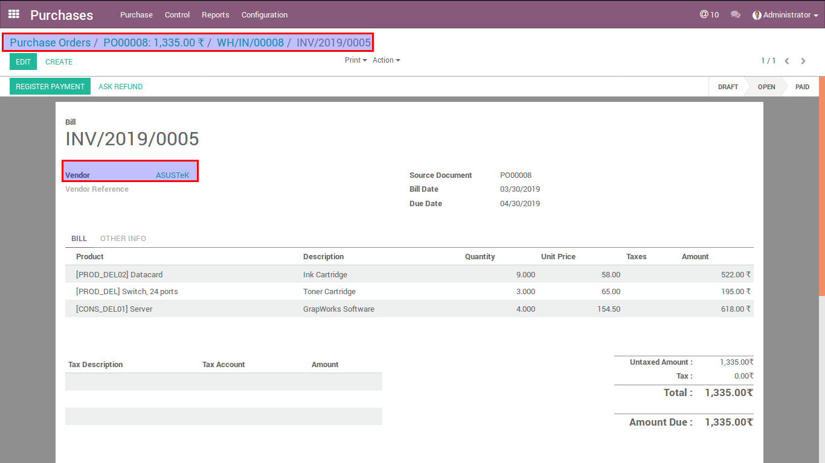
Task: Open the Purchase menu
Action: [x=136, y=14]
